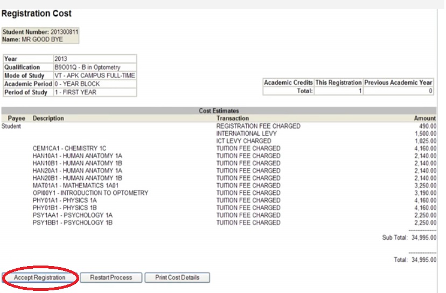The width and height of the screenshot is (446, 293).
Task: Click the This Registration column header
Action: click(338, 83)
